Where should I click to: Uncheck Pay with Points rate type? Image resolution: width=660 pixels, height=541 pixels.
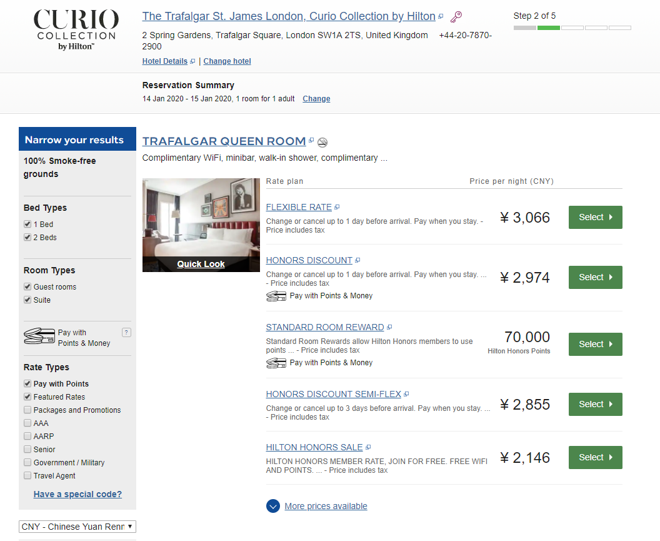27,383
